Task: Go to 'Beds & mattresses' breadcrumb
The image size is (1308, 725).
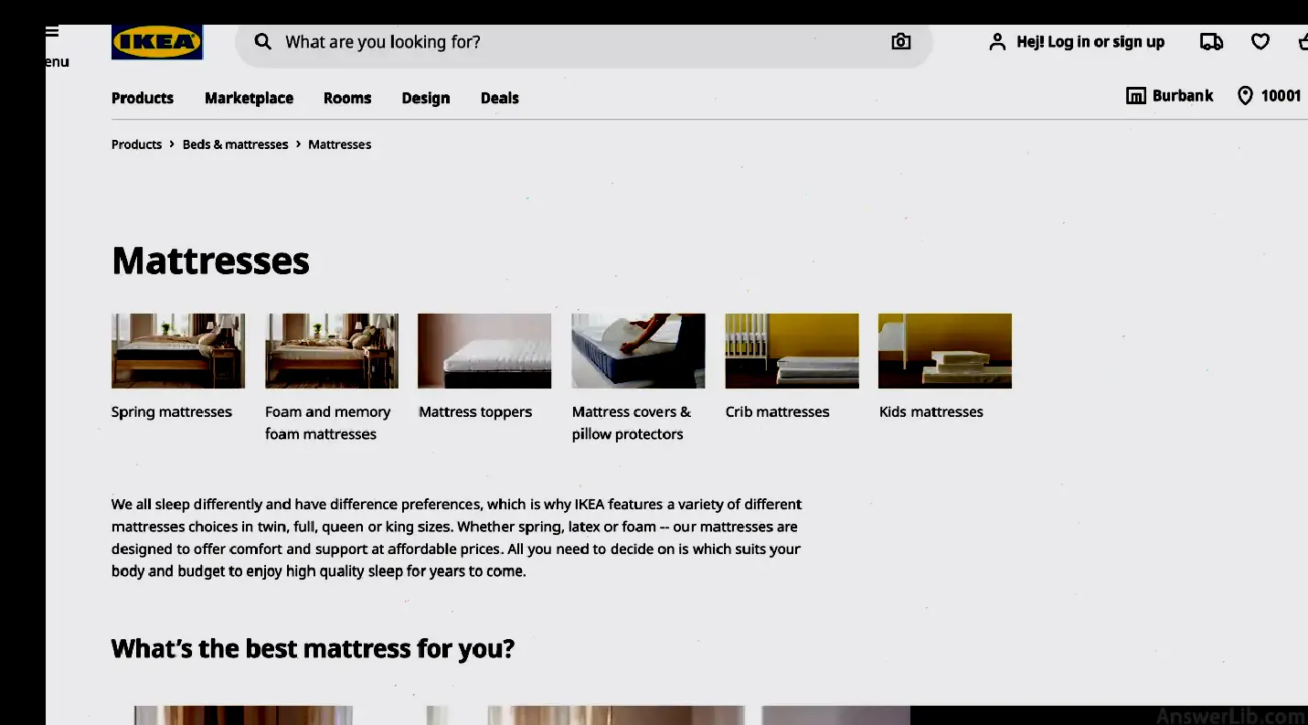Action: click(x=235, y=144)
